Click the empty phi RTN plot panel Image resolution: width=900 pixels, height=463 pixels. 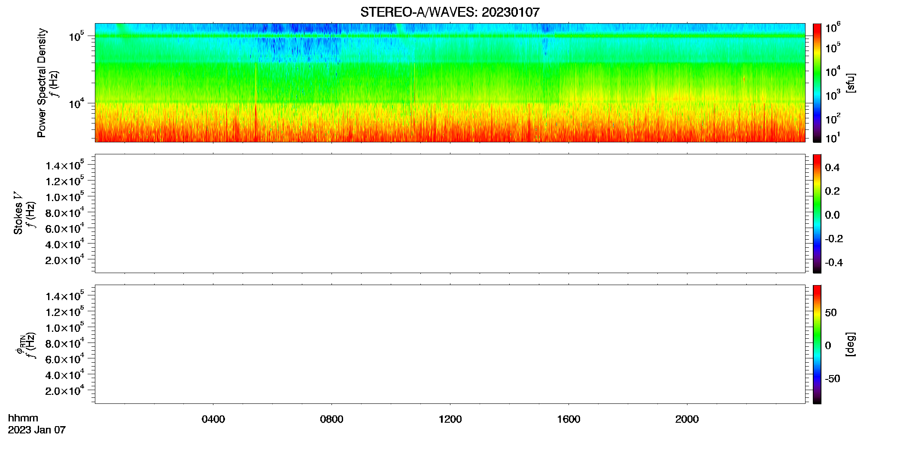450,344
